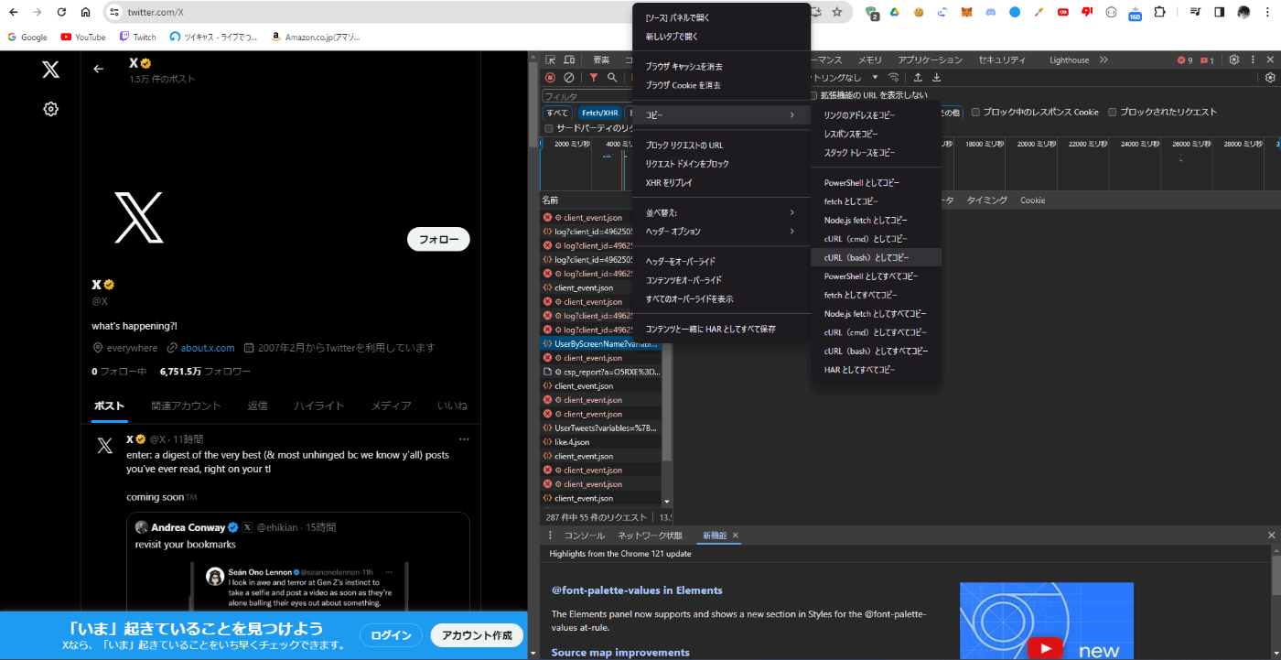Open network panel settings gear
The width and height of the screenshot is (1281, 660).
1270,78
